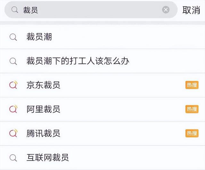Image resolution: width=205 pixels, height=170 pixels.
Task: Clear the search text with X icon
Action: [166, 10]
